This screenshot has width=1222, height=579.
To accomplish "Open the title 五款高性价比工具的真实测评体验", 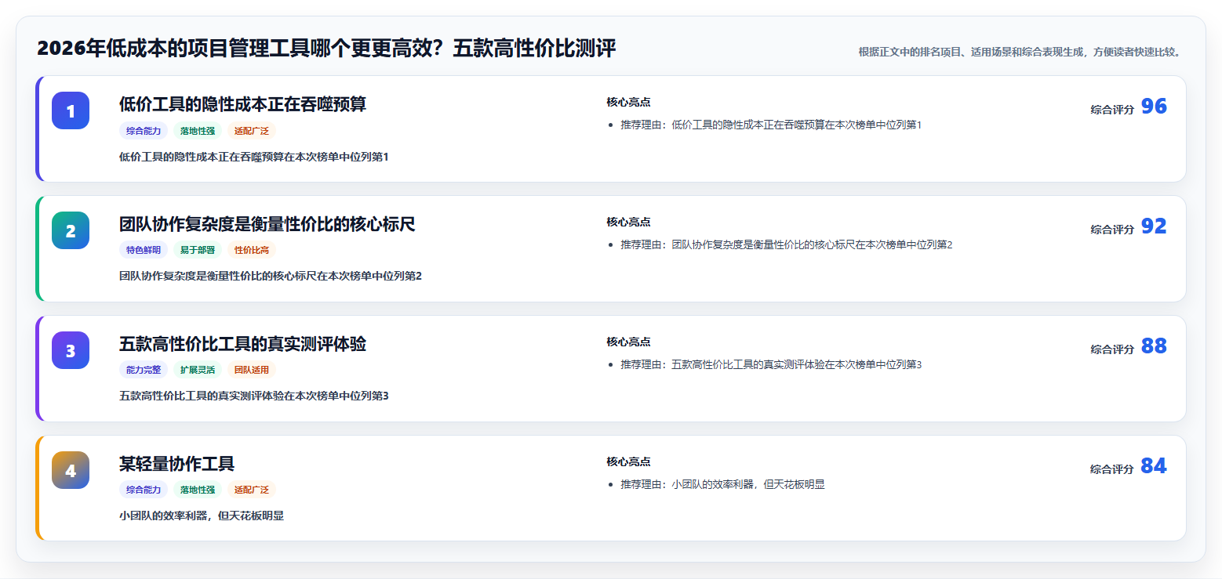I will point(242,344).
